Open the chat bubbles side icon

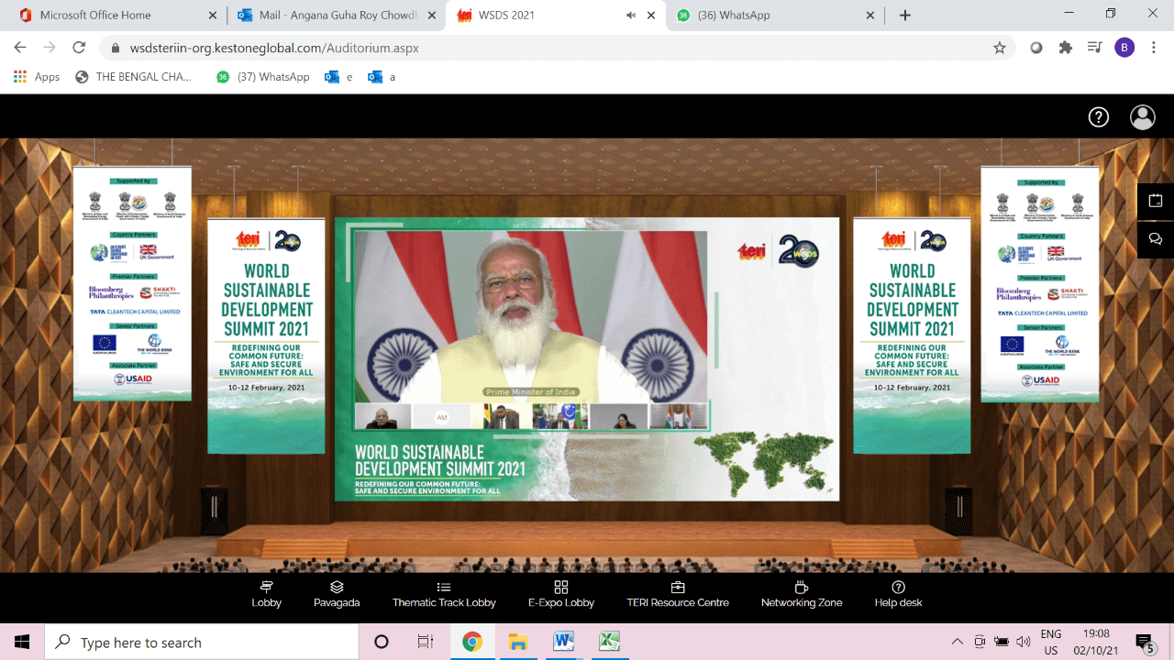click(1156, 239)
